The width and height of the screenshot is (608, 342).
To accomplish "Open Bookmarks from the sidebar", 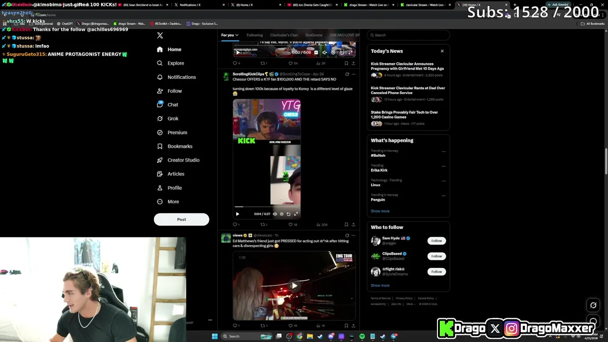I will [174, 146].
